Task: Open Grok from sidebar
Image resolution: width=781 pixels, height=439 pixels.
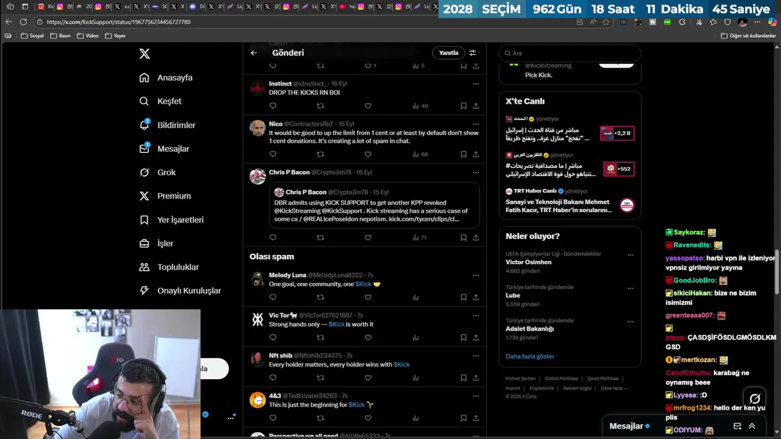Action: pyautogui.click(x=157, y=173)
